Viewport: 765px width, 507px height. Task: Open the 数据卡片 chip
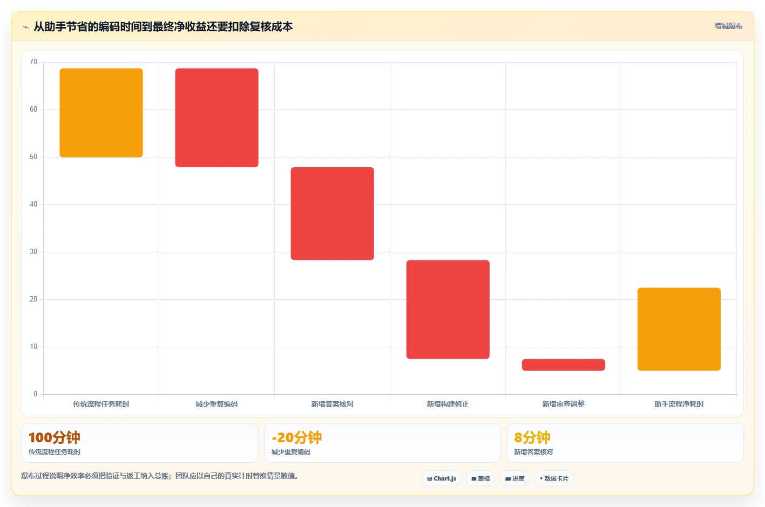pyautogui.click(x=554, y=478)
